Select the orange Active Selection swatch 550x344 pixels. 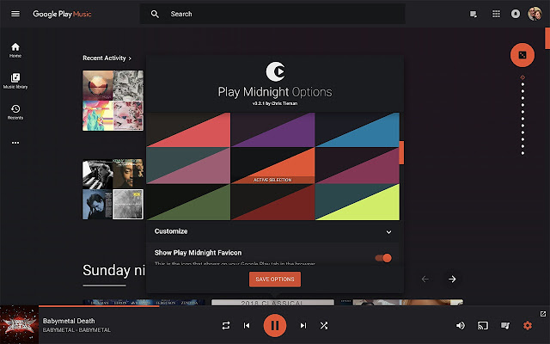click(273, 165)
